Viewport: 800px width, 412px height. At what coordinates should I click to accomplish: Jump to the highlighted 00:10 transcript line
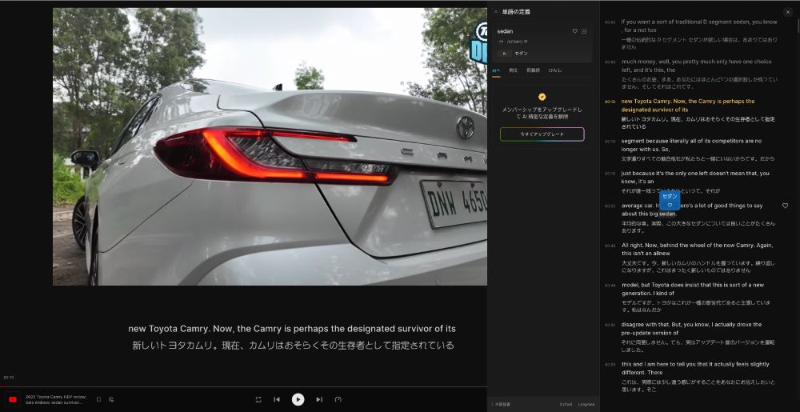[x=610, y=102]
